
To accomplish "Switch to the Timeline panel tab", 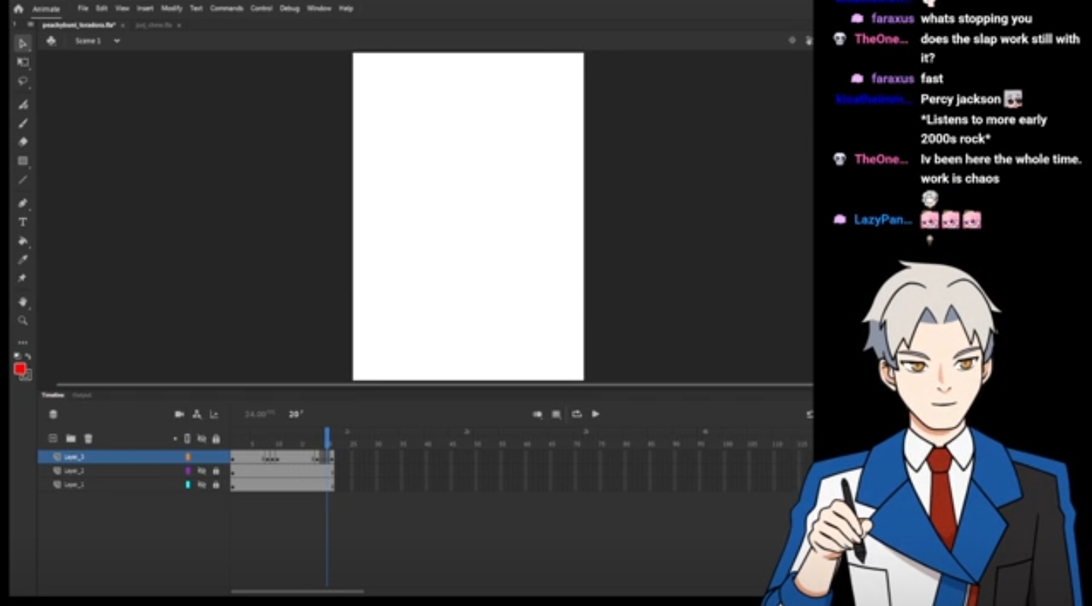I will pyautogui.click(x=53, y=395).
